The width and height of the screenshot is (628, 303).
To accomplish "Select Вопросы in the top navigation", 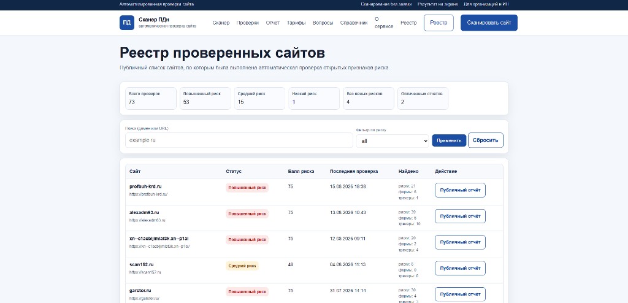I will [323, 23].
